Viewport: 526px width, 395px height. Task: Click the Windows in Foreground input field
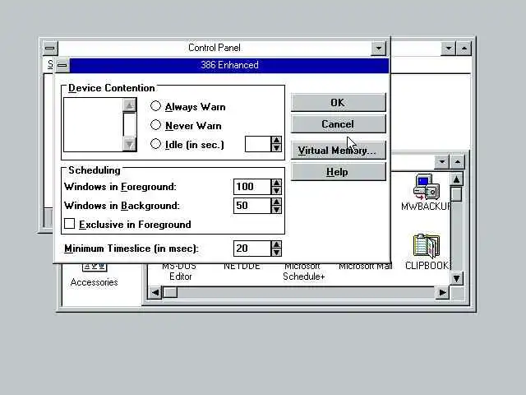click(x=252, y=187)
